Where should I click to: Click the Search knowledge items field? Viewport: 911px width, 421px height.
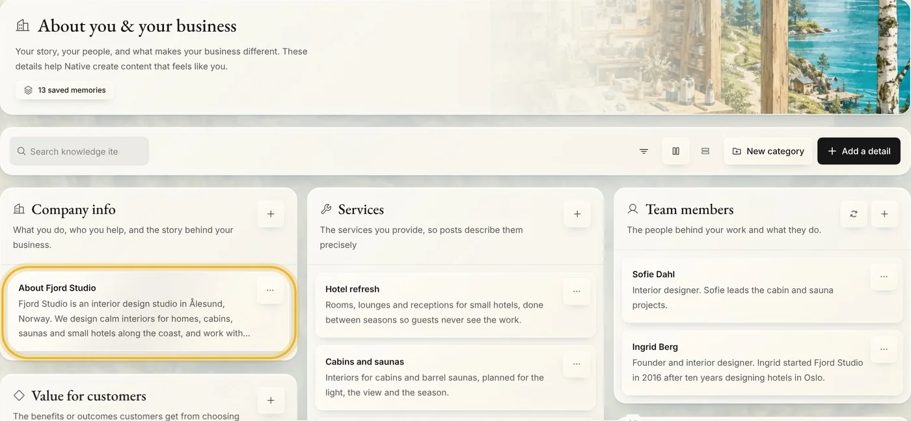tap(79, 151)
